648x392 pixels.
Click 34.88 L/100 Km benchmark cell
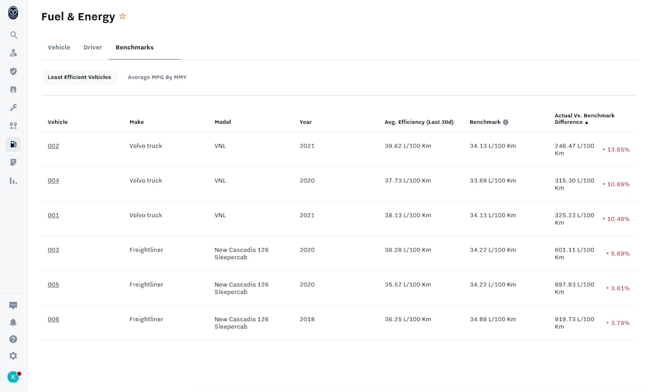(493, 319)
